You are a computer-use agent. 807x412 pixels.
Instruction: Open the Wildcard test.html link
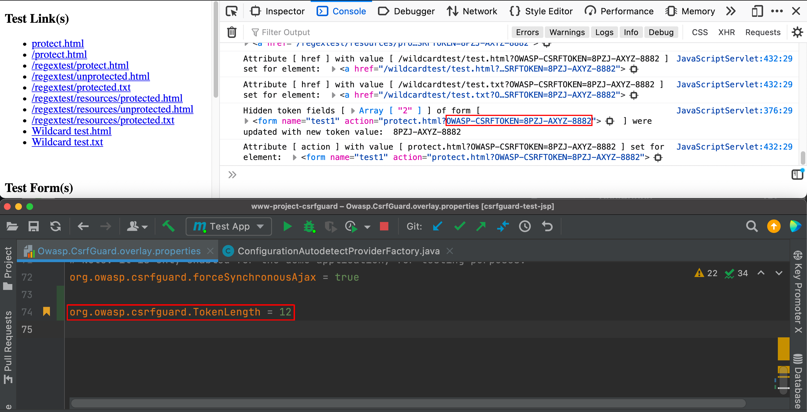click(72, 131)
